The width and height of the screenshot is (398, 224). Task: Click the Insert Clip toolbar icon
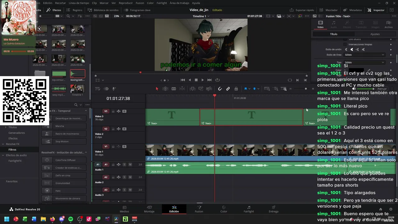click(x=192, y=89)
